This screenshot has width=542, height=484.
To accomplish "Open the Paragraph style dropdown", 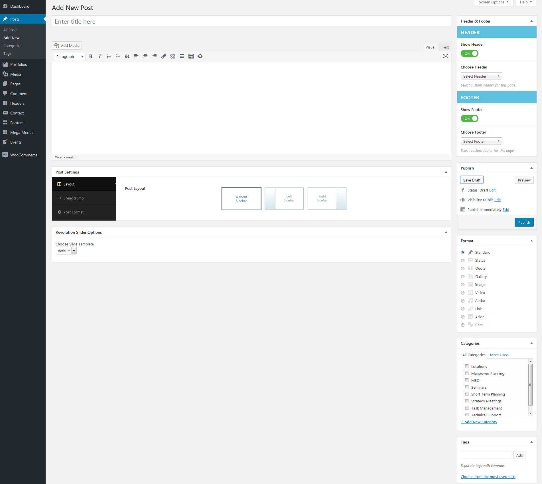I will (69, 56).
